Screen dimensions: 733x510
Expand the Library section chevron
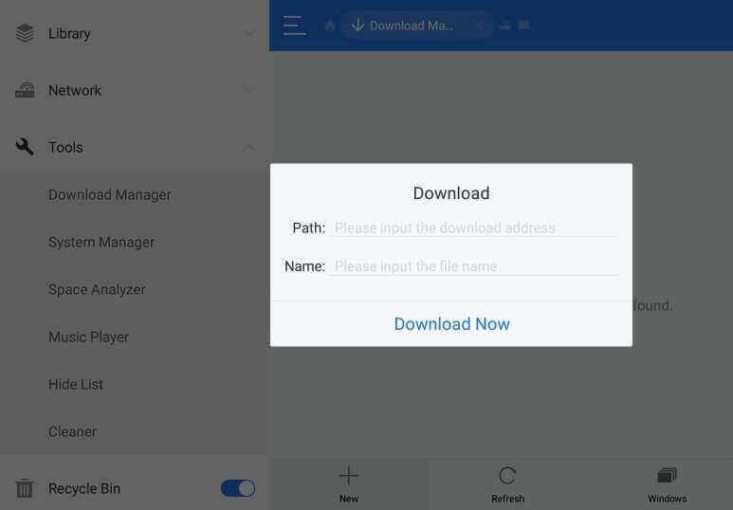tap(249, 33)
